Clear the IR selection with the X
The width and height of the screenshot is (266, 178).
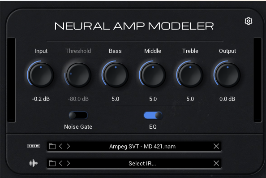point(216,163)
